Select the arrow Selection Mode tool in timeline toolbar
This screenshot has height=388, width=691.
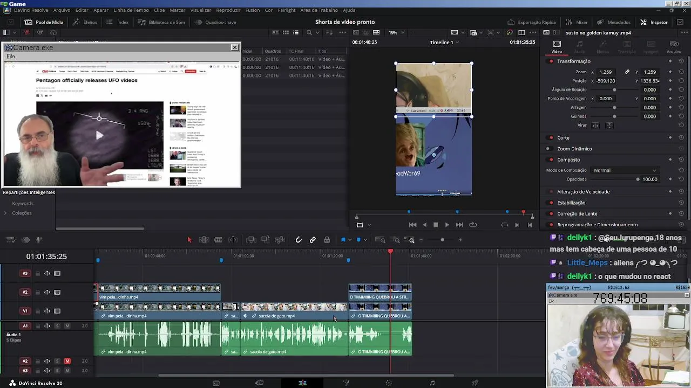click(x=189, y=240)
